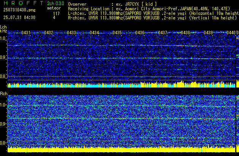Click the Lch yellow amplitude bar graph
The height and width of the screenshot is (156, 239).
(x=121, y=84)
